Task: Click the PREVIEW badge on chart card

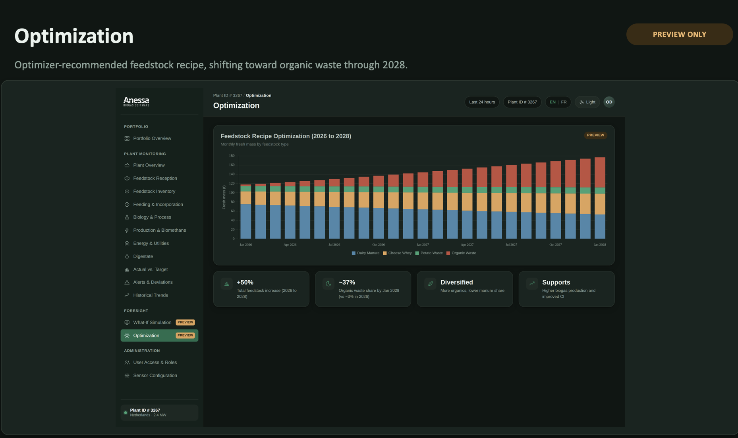Action: 595,135
